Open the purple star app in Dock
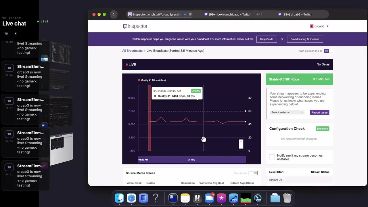 pos(221,198)
